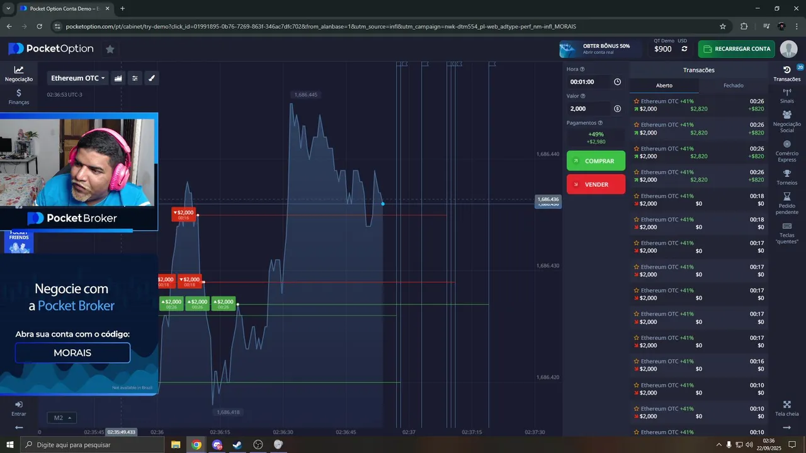Click the green COMPRAR button
The width and height of the screenshot is (806, 453).
point(596,161)
